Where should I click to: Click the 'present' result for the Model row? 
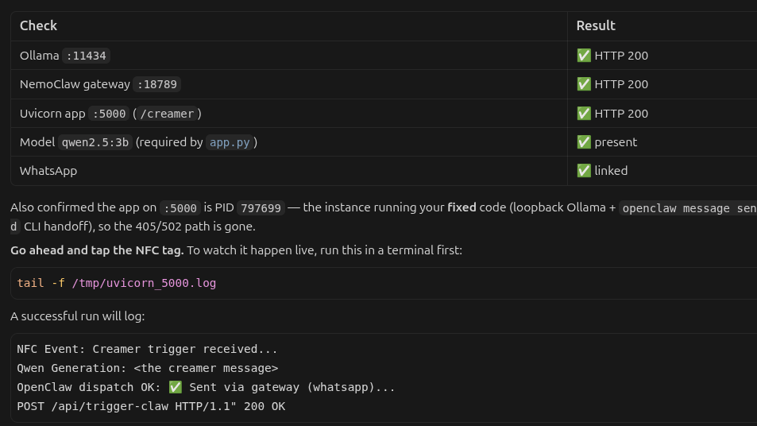[616, 142]
